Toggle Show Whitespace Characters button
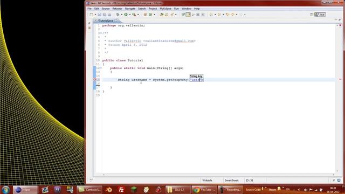Image resolution: width=345 pixels, height=194 pixels. [203, 15]
